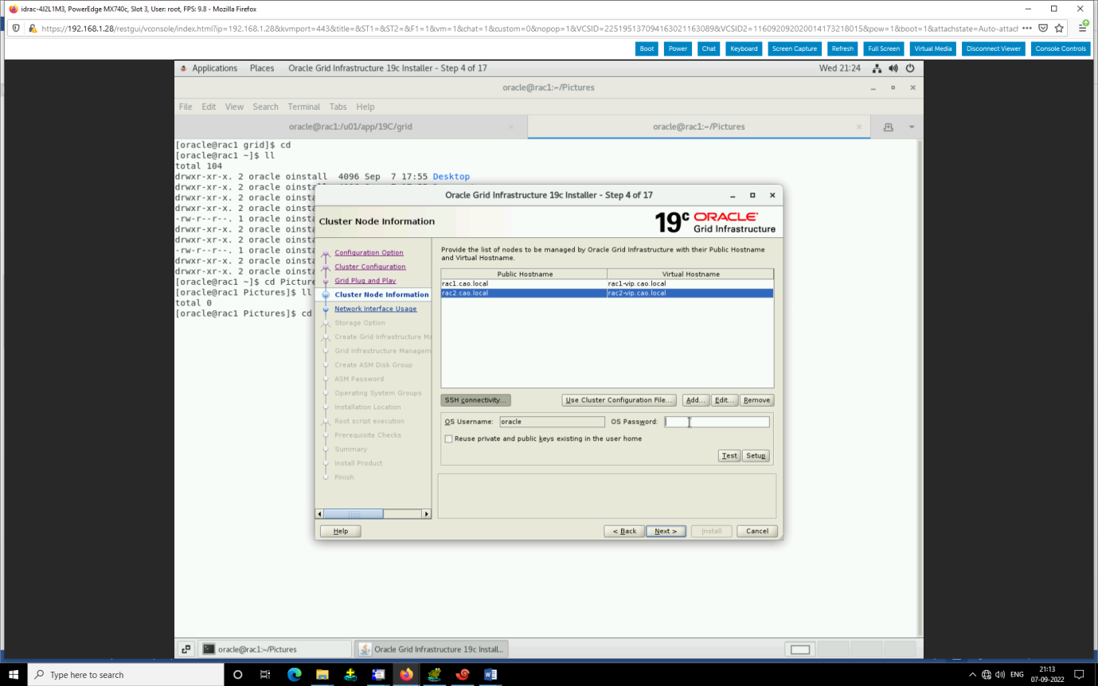Click the iDRAC Boot button
Screen dimensions: 1098x686
coord(647,49)
